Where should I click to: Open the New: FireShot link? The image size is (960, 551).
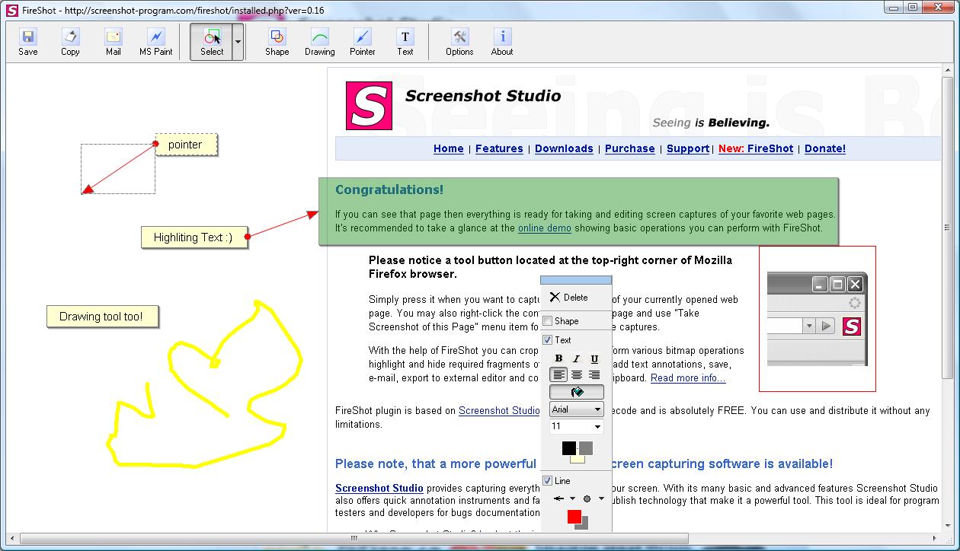coord(756,149)
